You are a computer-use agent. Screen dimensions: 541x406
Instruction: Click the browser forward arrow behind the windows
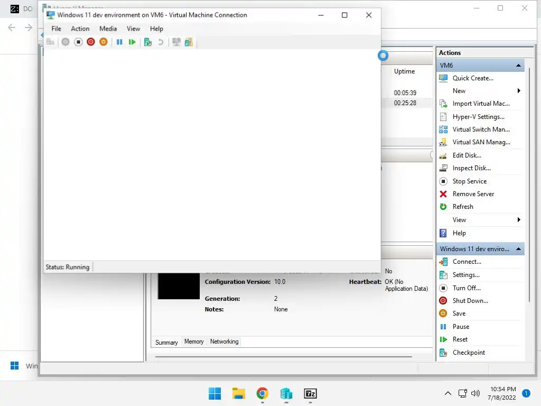pyautogui.click(x=29, y=27)
